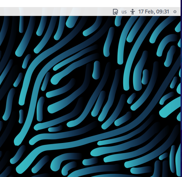Open the accessibility menu icon

click(x=132, y=12)
